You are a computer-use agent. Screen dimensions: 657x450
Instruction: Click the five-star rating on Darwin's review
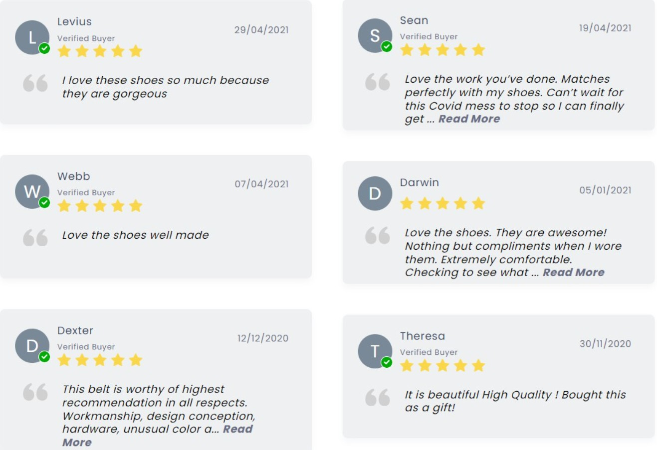coord(442,203)
